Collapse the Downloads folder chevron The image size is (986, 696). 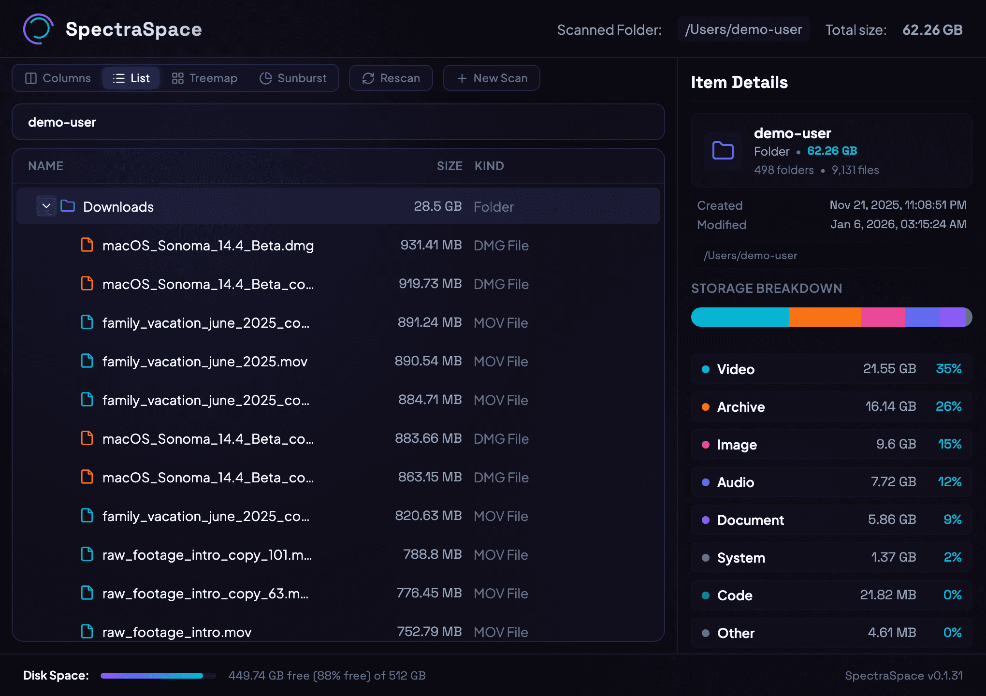pyautogui.click(x=46, y=206)
